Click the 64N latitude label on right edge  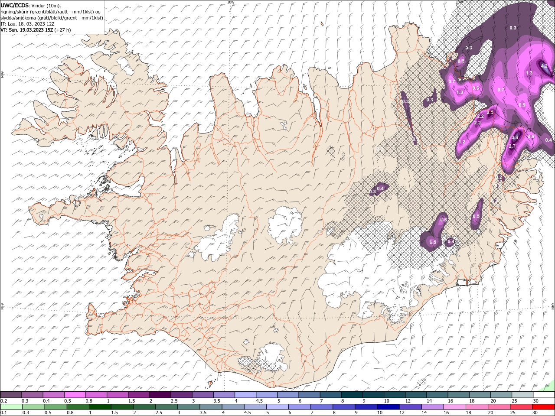coord(553,305)
